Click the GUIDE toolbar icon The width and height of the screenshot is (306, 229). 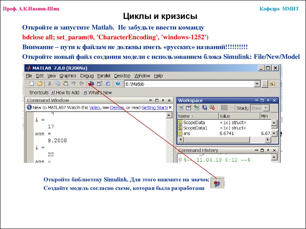100,83
